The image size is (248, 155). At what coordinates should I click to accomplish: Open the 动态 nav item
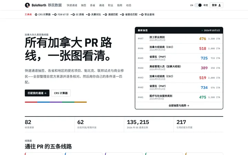click(128, 5)
